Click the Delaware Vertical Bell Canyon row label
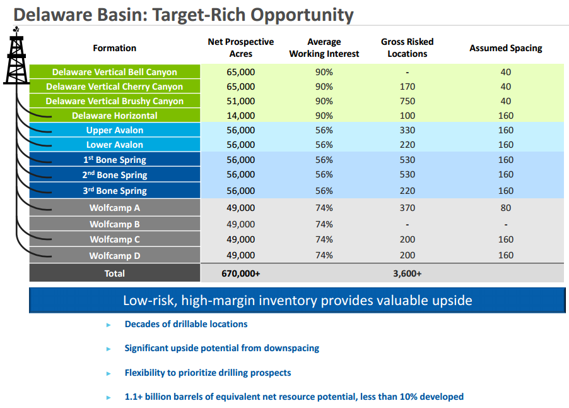The height and width of the screenshot is (408, 569). coord(115,72)
